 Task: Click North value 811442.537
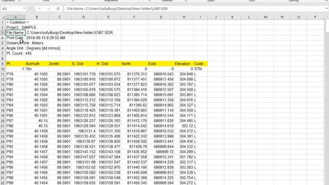click(134, 162)
